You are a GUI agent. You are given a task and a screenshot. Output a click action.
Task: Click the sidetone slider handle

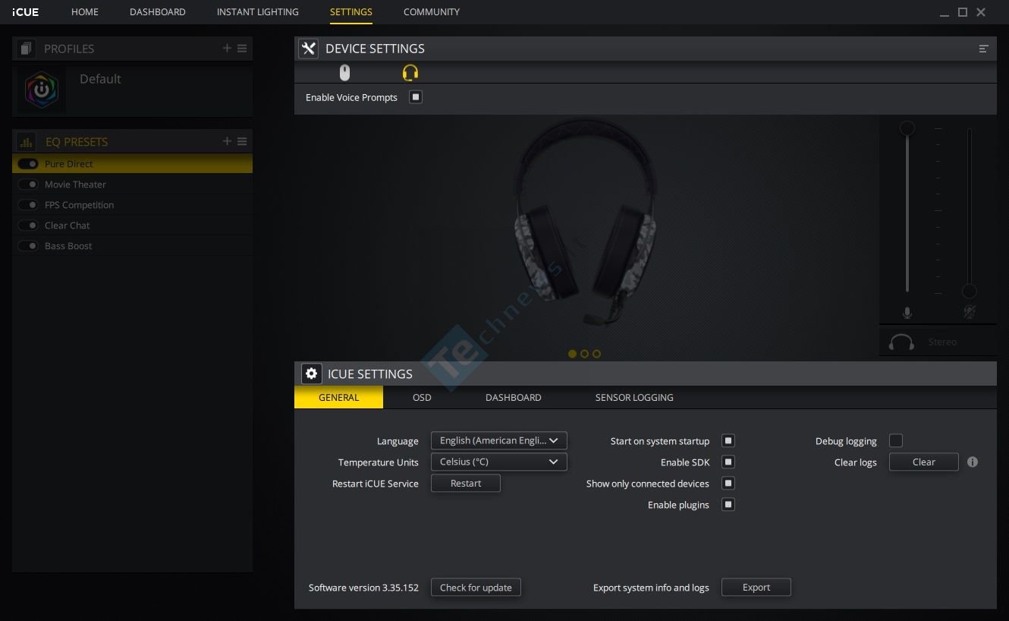point(969,292)
